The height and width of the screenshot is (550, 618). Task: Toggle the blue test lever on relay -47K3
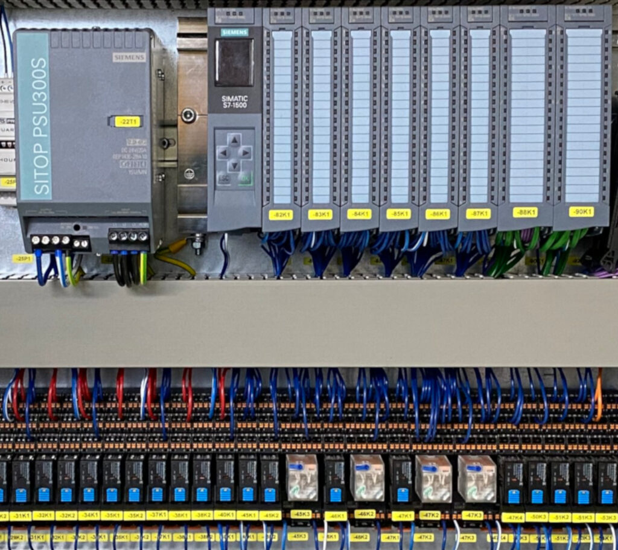click(474, 467)
